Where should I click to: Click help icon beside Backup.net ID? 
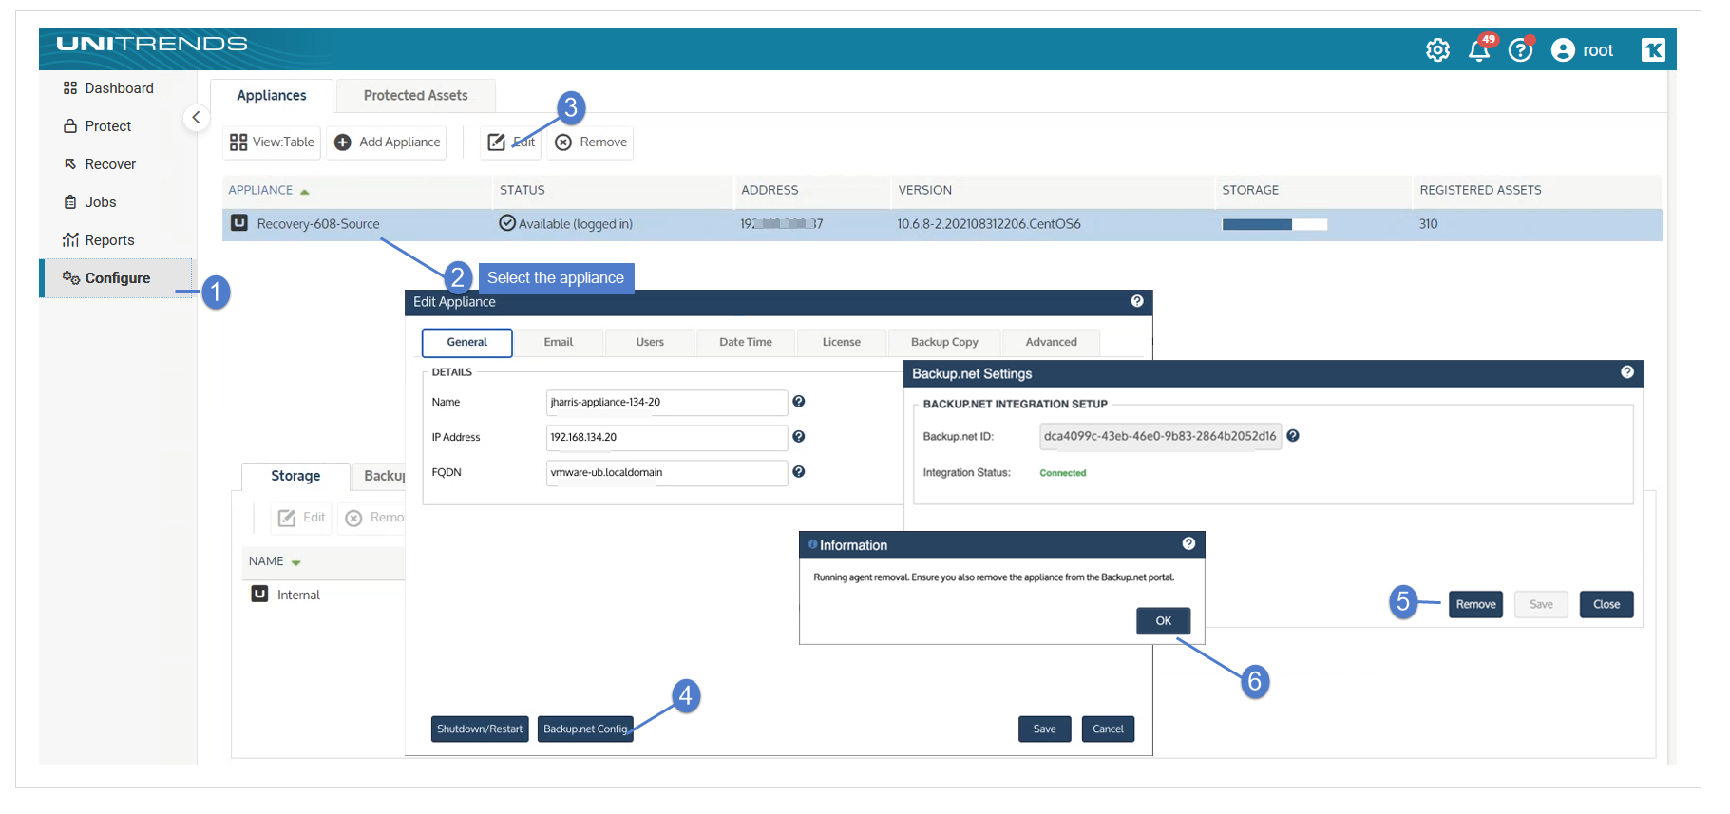point(1293,436)
